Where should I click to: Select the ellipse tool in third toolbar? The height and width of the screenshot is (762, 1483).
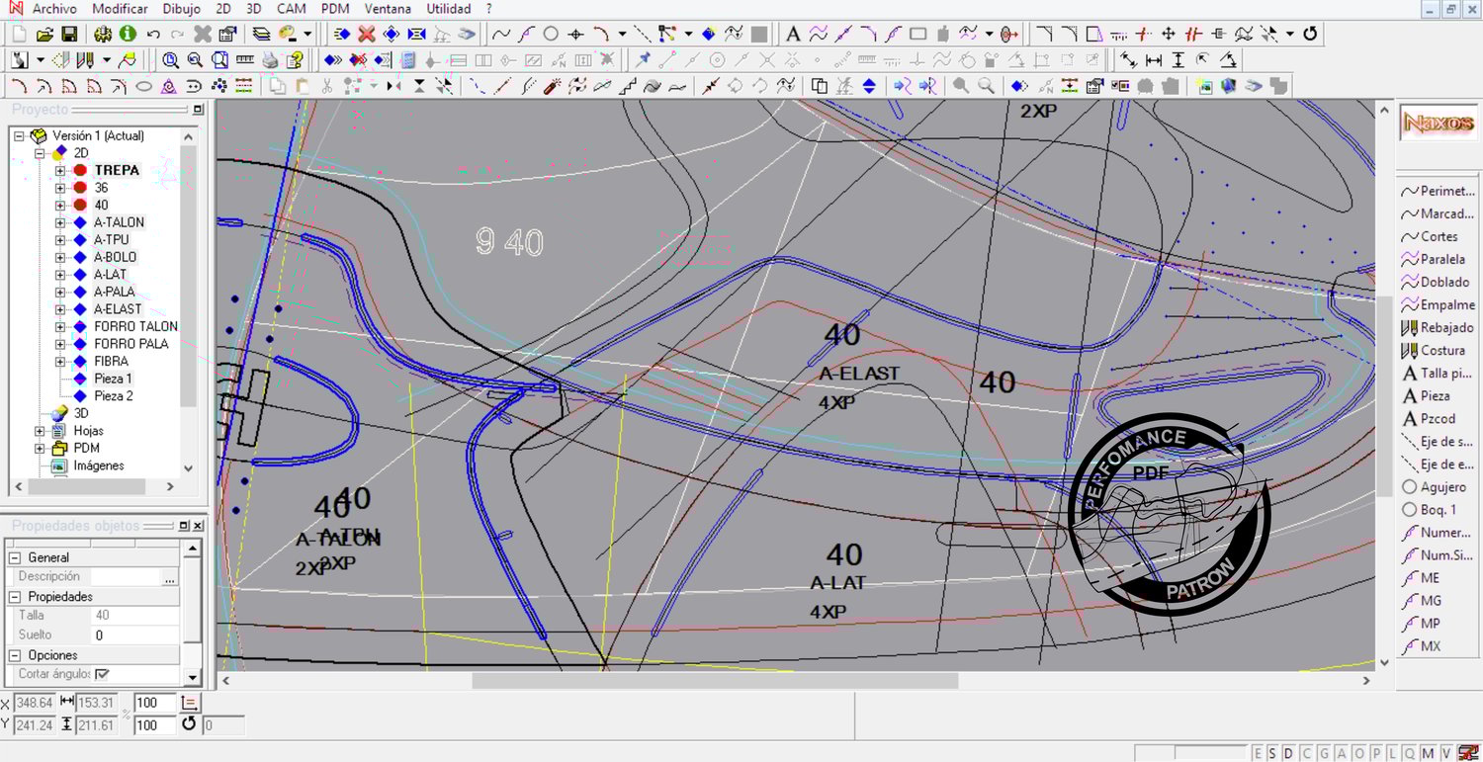click(143, 86)
